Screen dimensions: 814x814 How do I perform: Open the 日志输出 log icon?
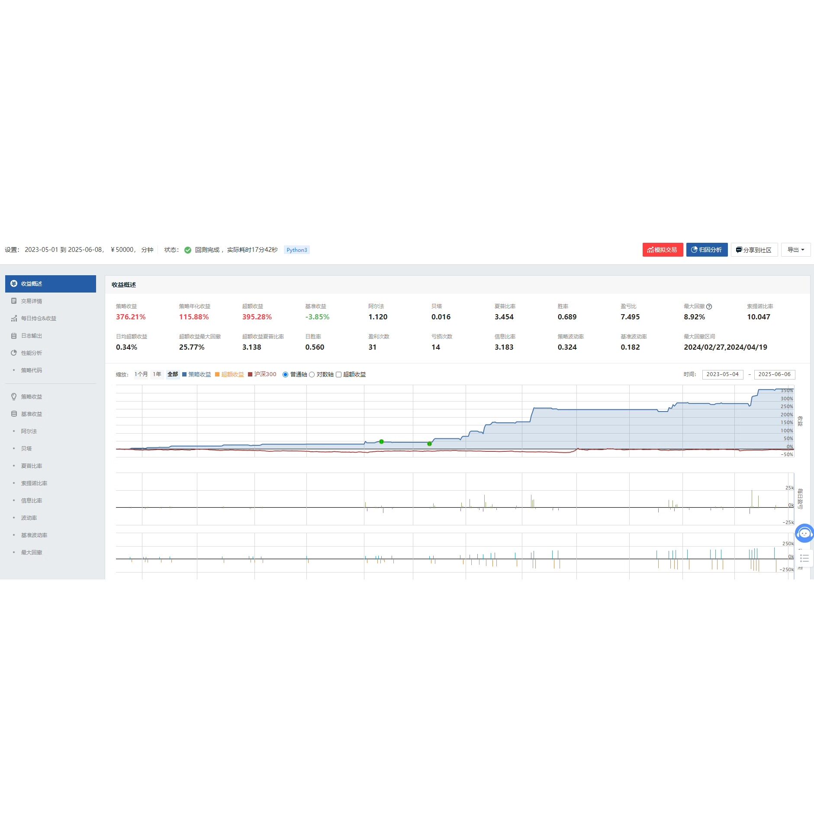tap(14, 336)
